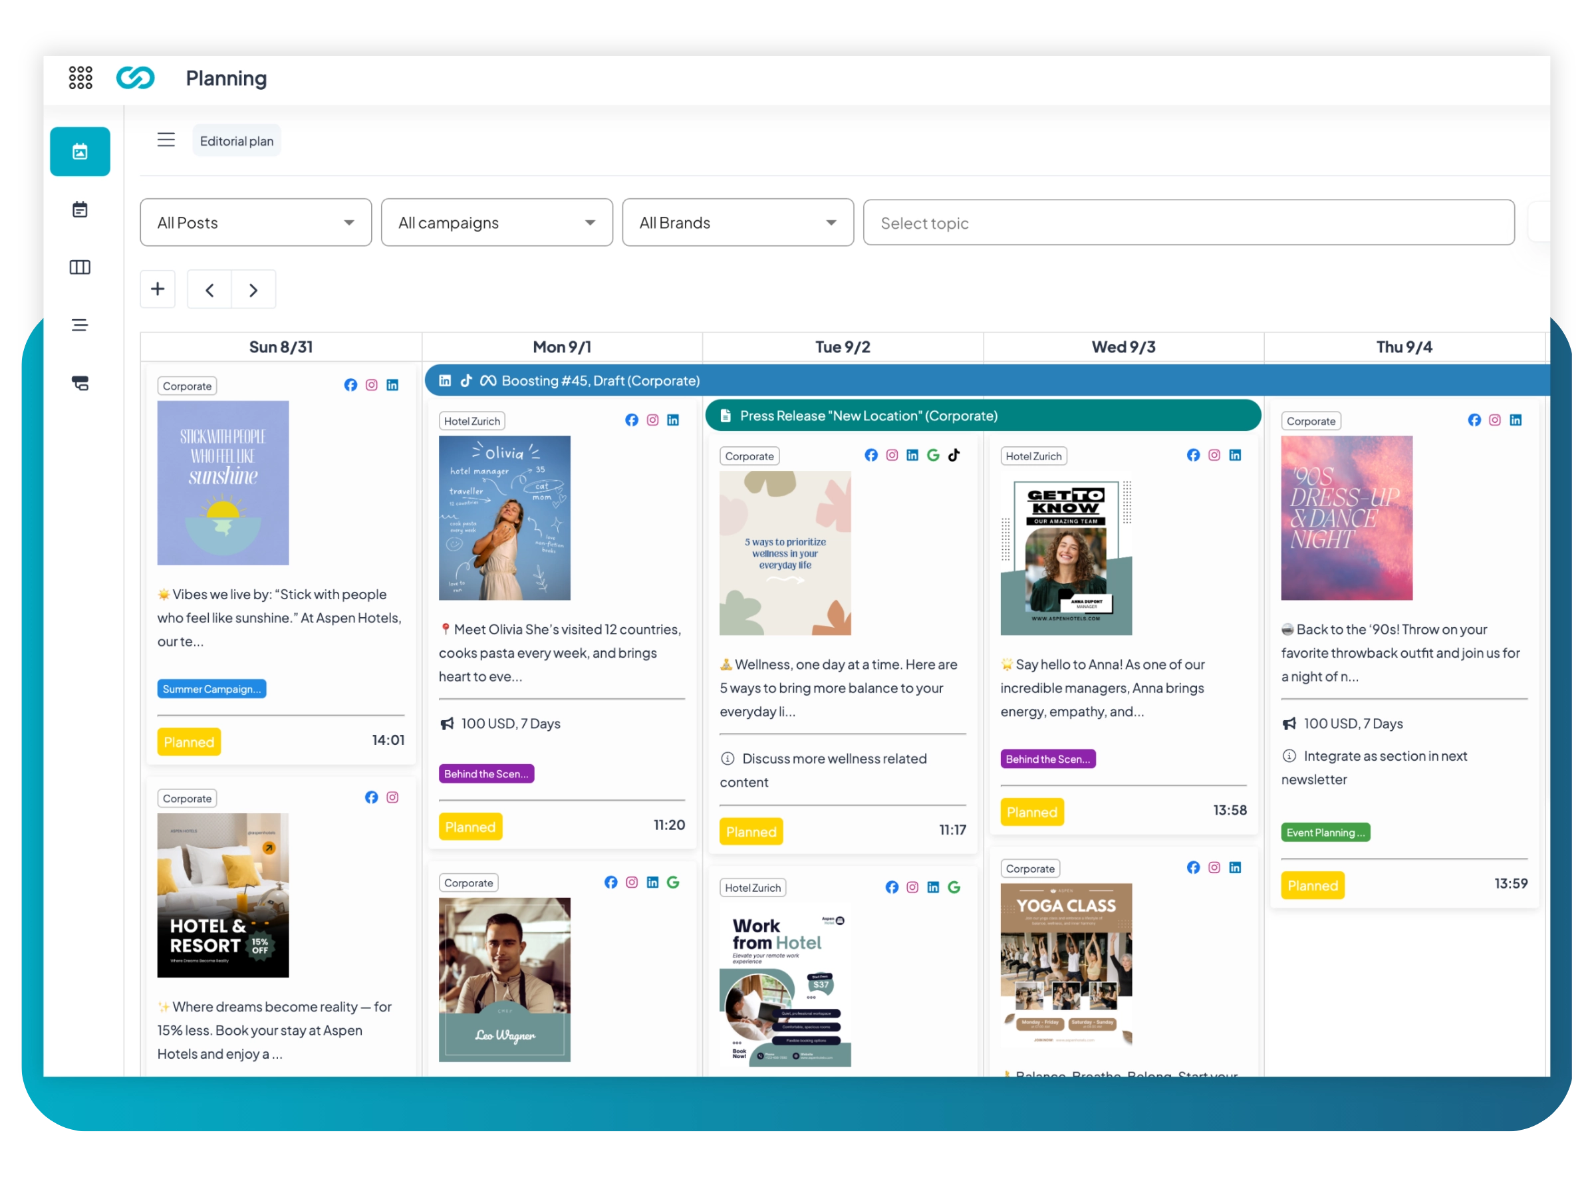Click Summer Campaign tag on sunshine post
The image size is (1596, 1197).
point(211,688)
